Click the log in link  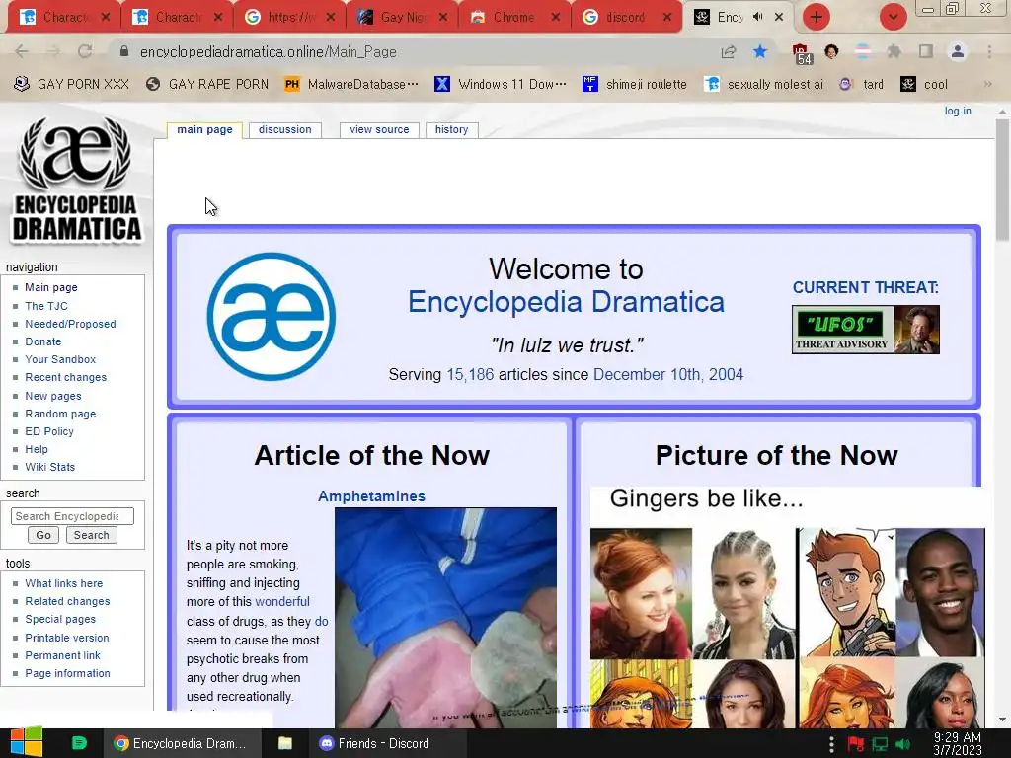point(958,111)
